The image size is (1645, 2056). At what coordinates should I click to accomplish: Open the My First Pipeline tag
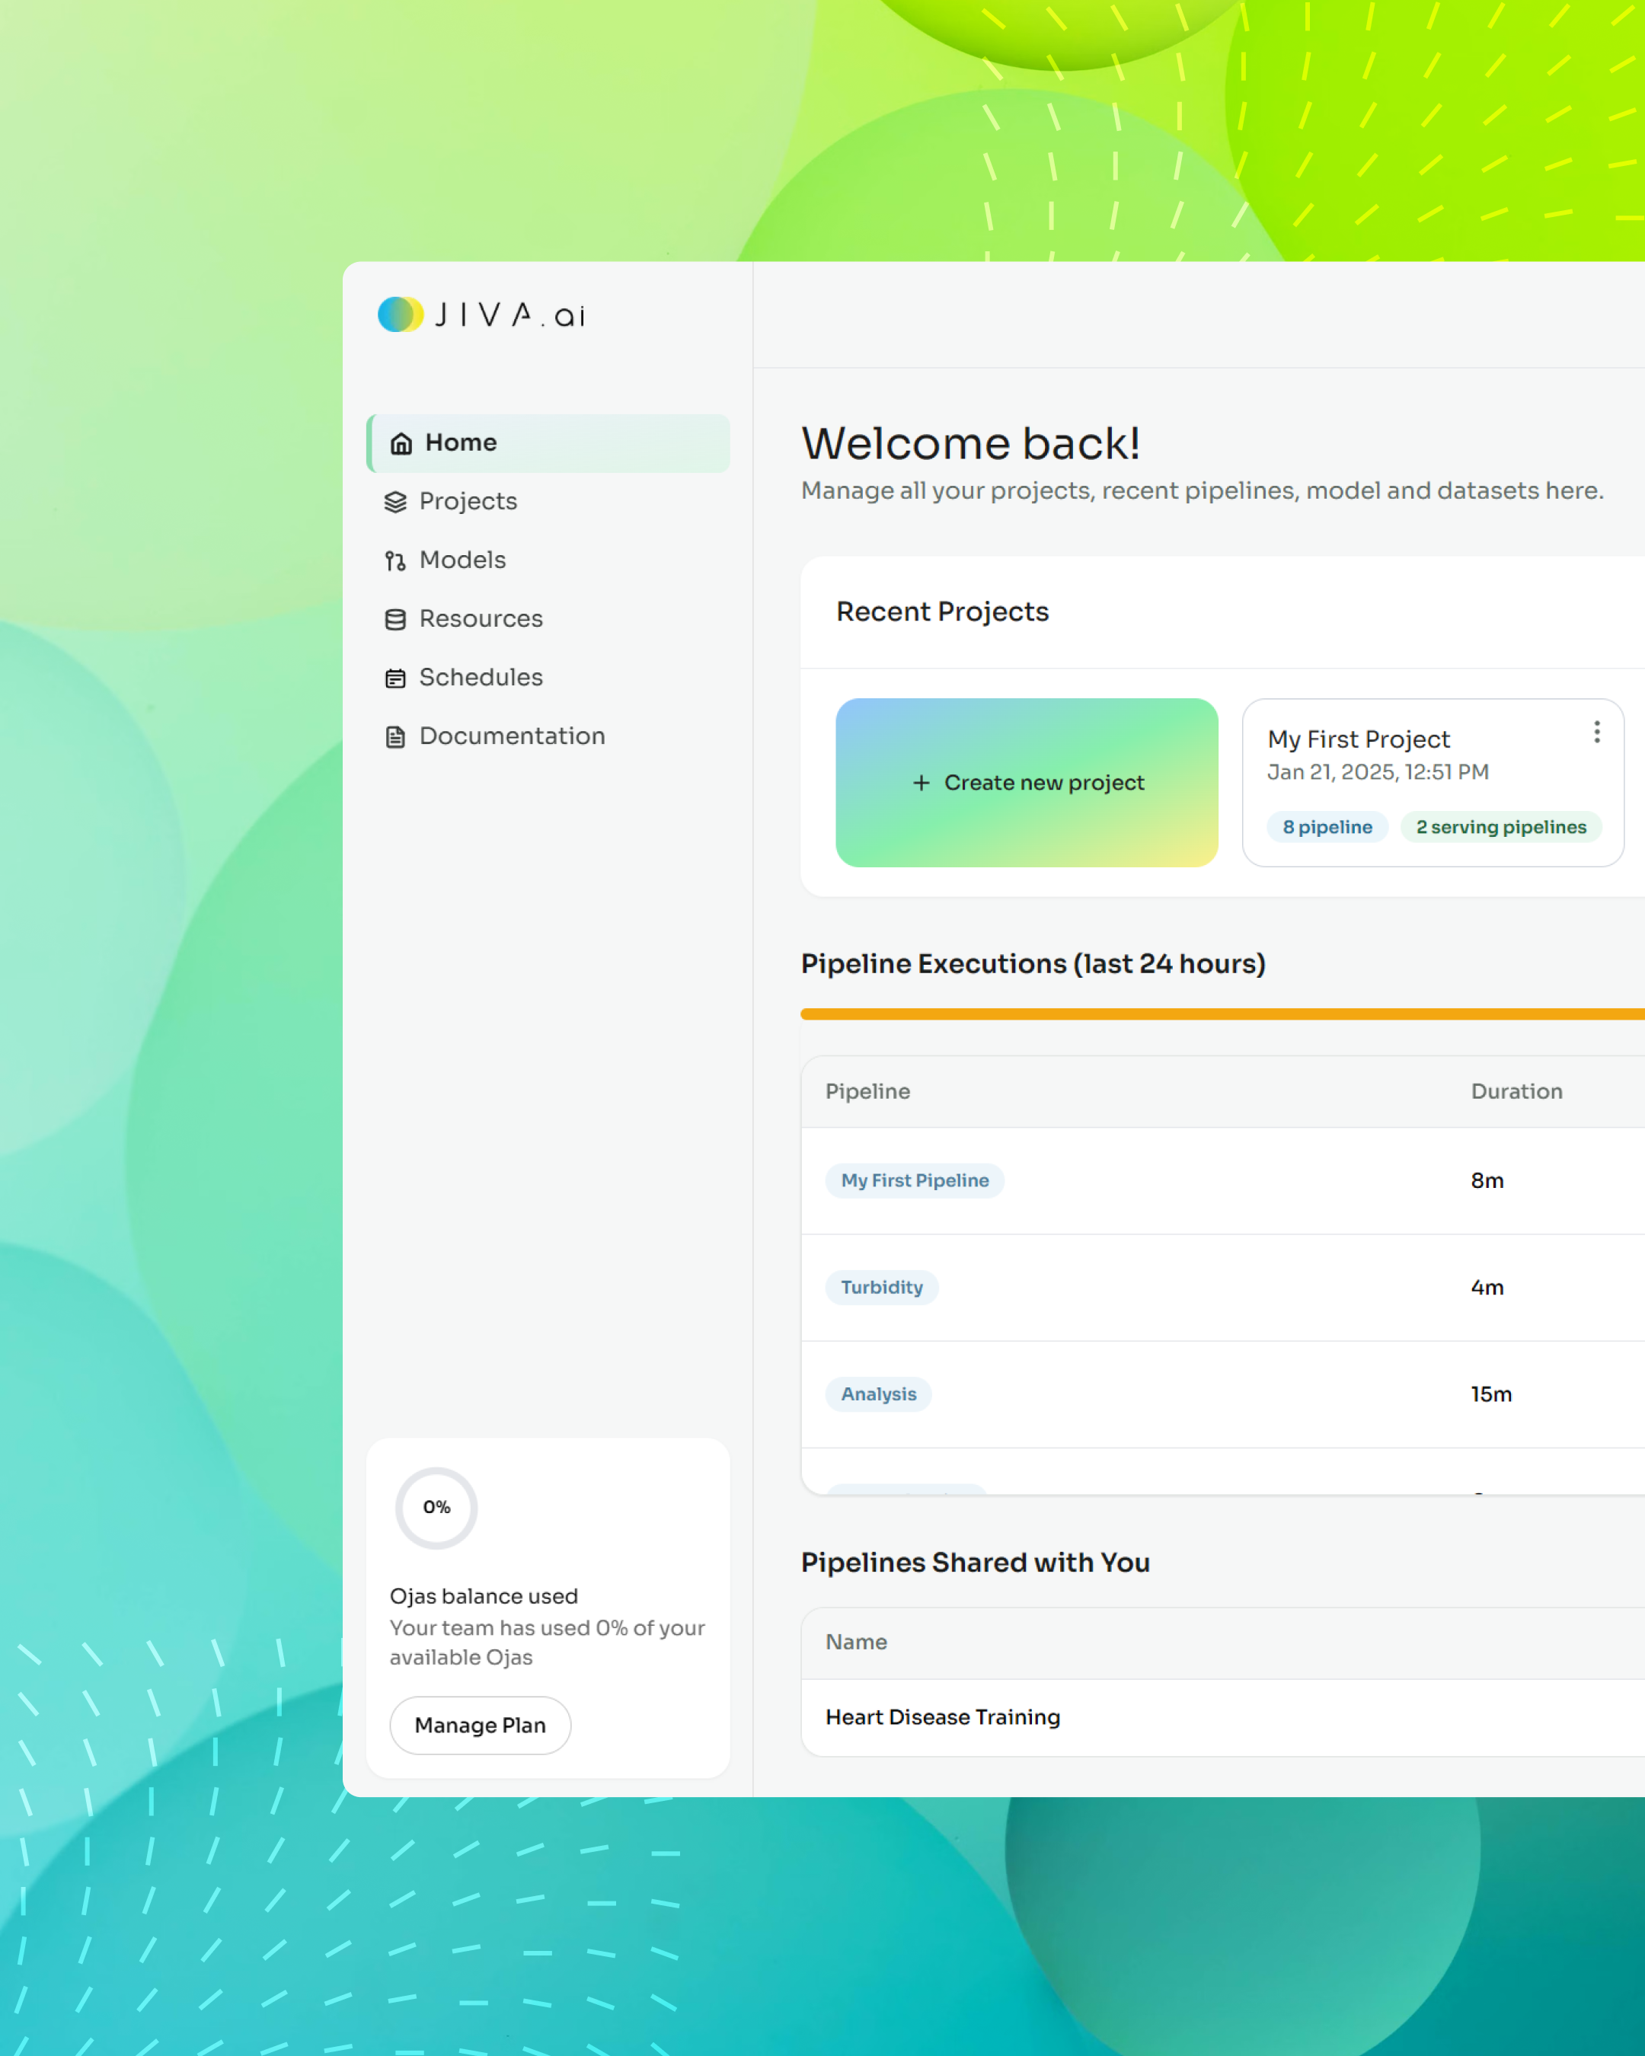pos(915,1180)
